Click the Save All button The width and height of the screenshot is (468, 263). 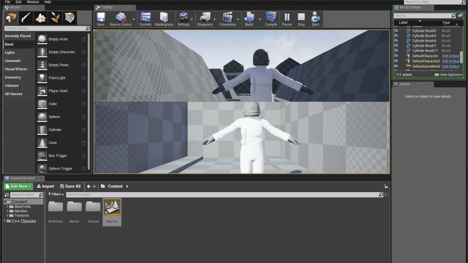[x=70, y=186]
